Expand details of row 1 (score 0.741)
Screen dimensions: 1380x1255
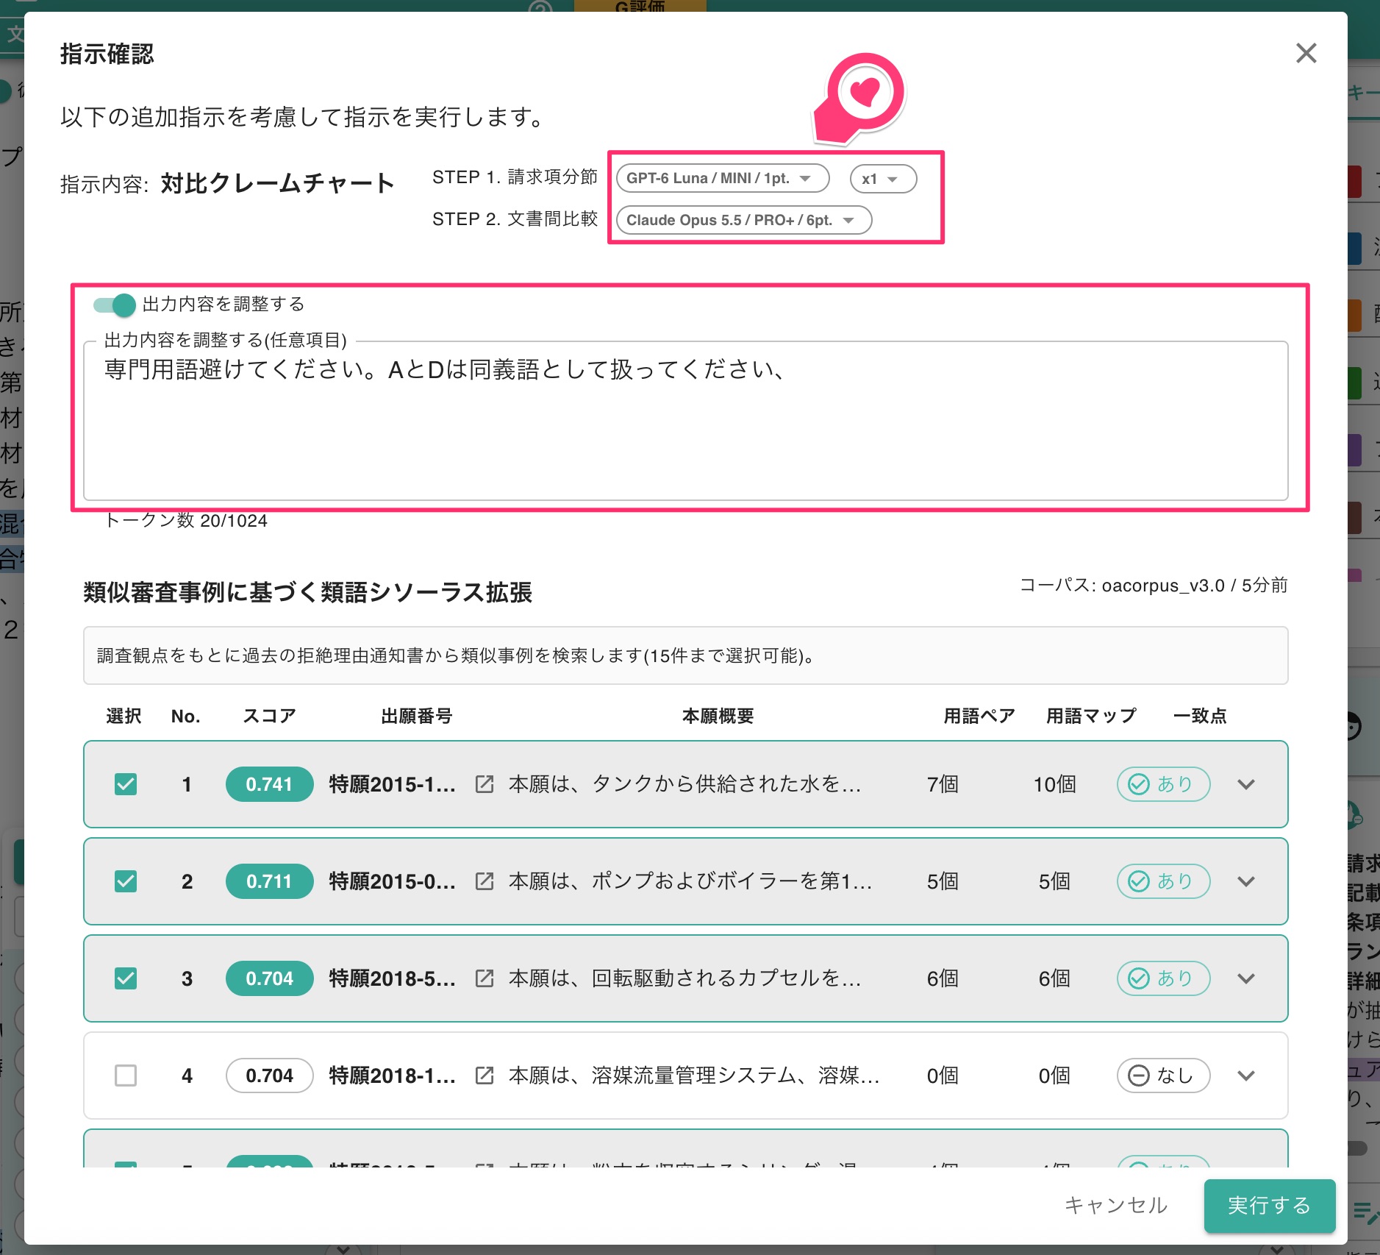click(1246, 784)
